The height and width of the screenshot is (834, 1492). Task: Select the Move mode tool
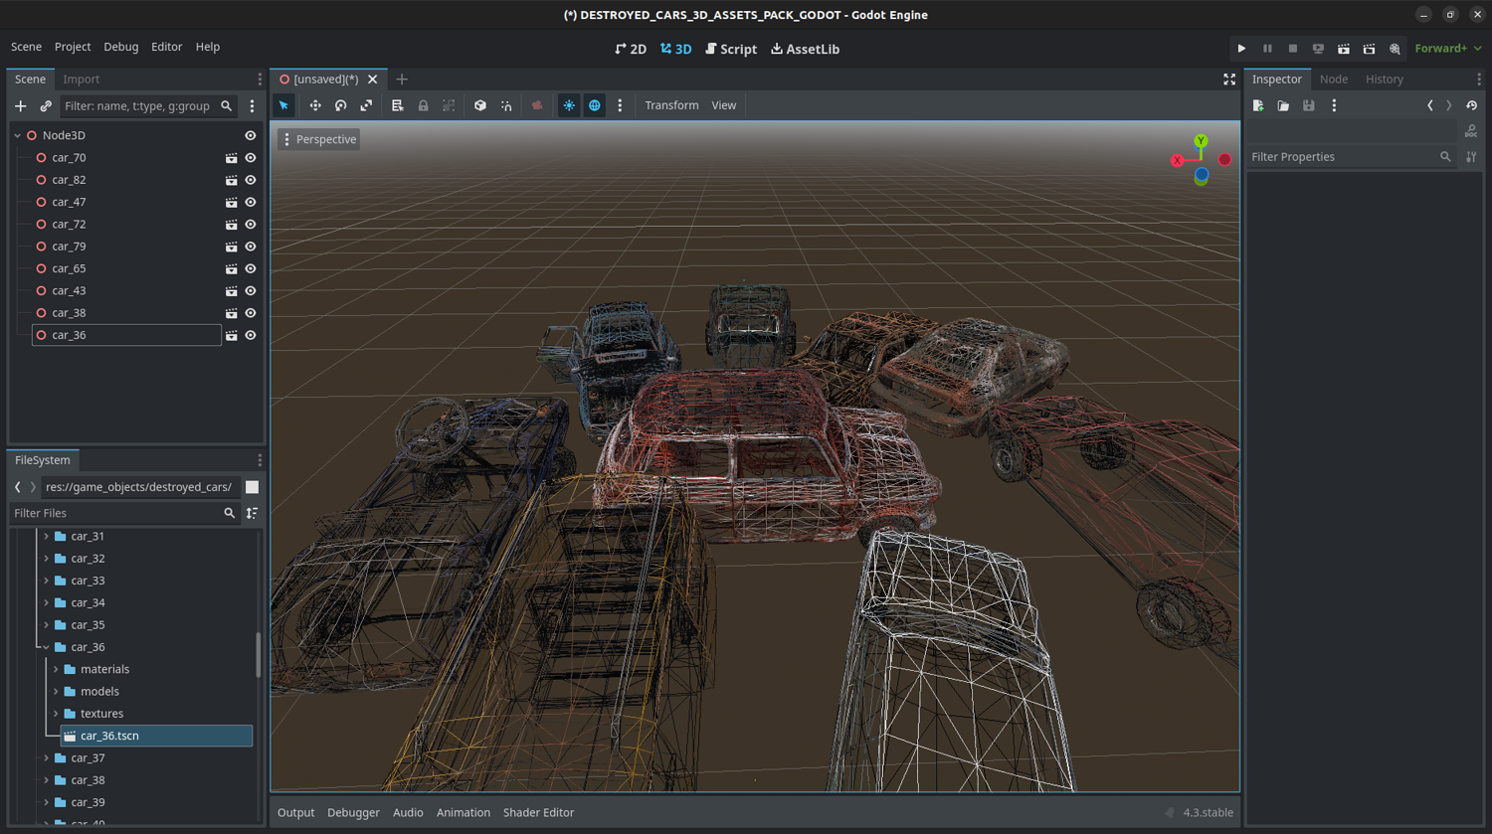click(315, 105)
